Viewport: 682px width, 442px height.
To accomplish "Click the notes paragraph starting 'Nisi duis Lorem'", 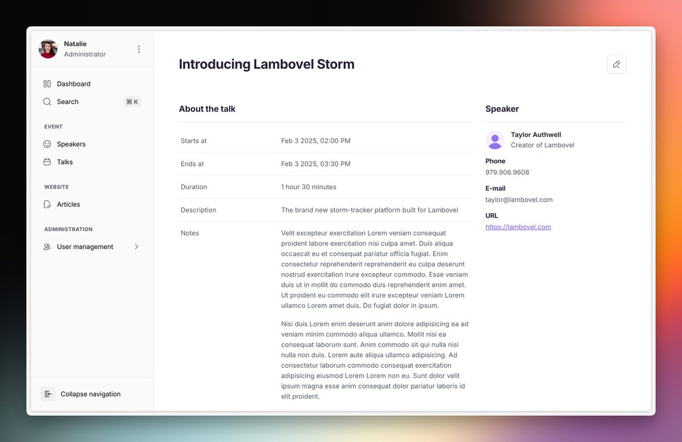I will coord(375,360).
